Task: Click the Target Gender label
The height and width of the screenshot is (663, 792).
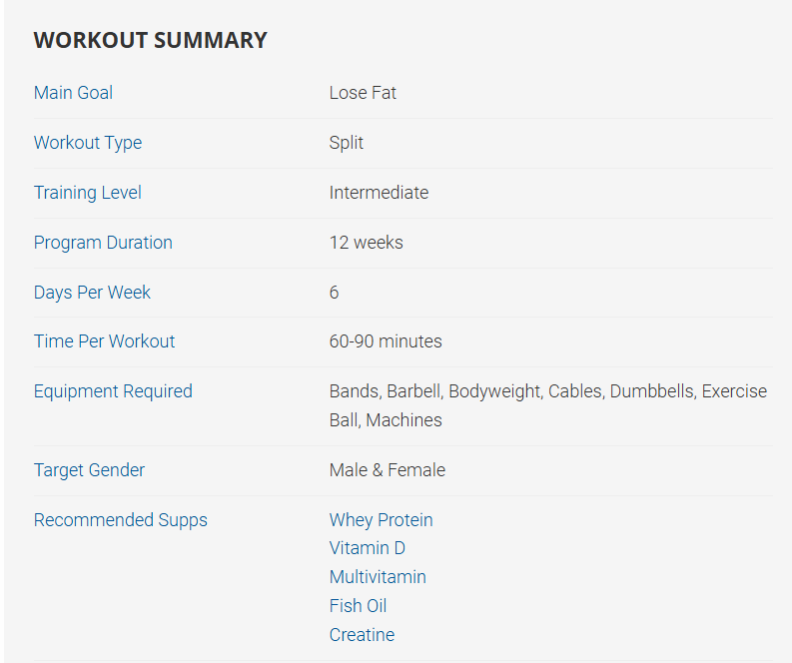Action: 89,470
